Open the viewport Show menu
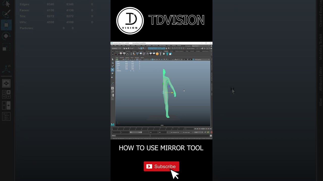 click(x=132, y=58)
